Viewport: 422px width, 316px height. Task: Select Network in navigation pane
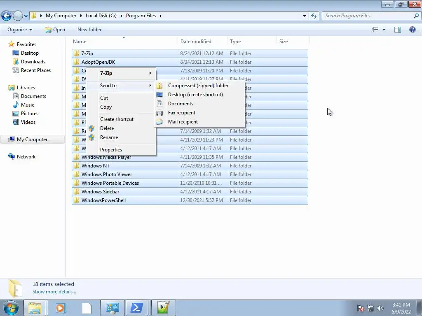26,157
